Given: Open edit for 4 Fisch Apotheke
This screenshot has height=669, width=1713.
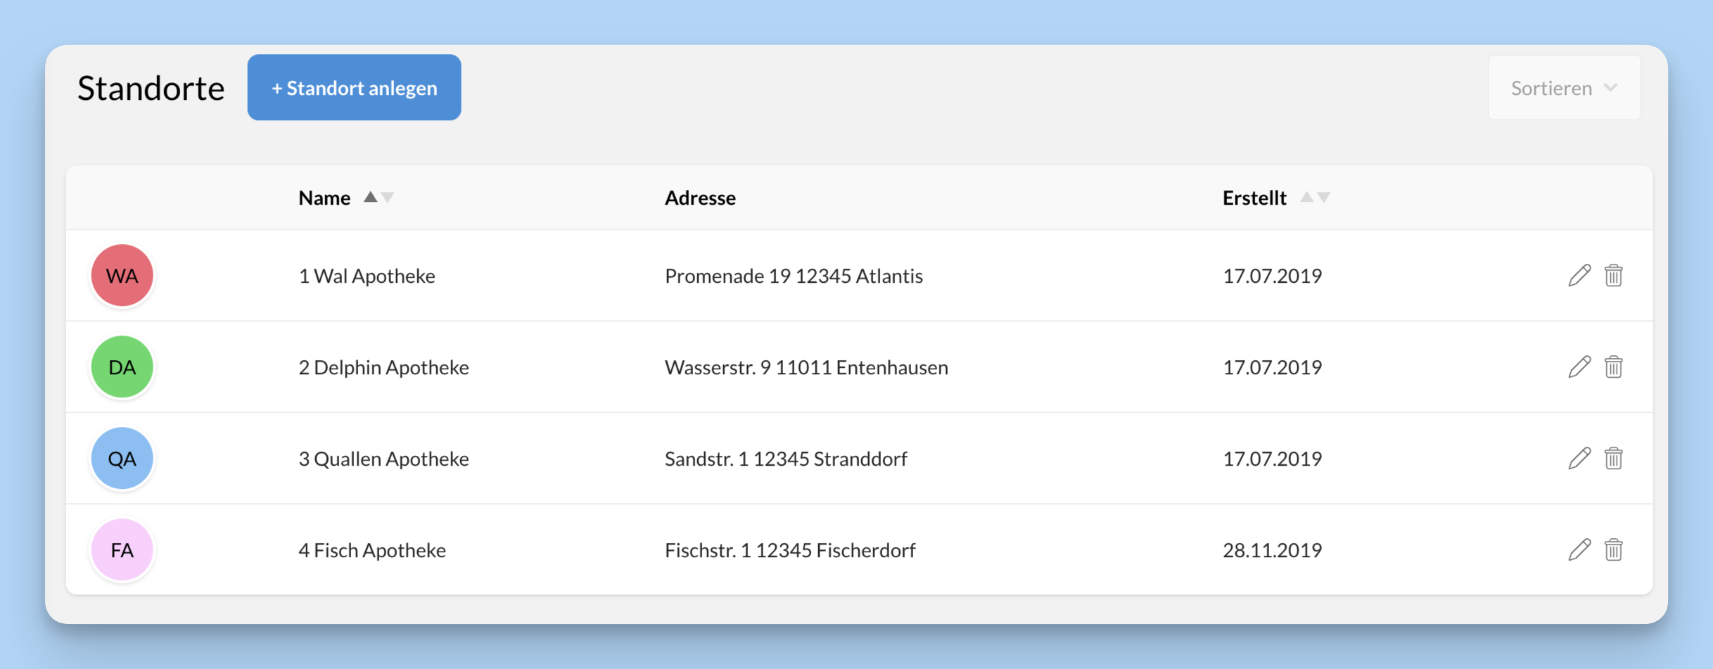Looking at the screenshot, I should (x=1579, y=549).
